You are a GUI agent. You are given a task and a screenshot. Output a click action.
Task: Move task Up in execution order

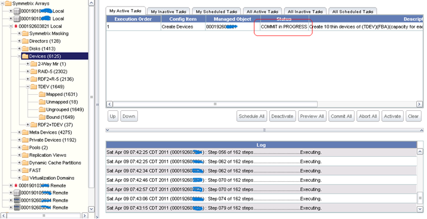coord(113,116)
